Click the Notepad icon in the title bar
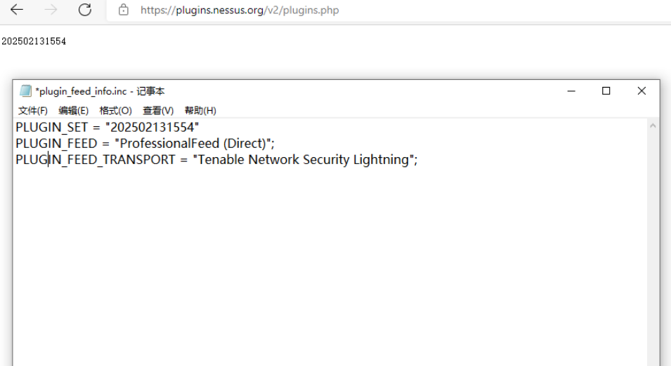Image resolution: width=671 pixels, height=366 pixels. (26, 90)
